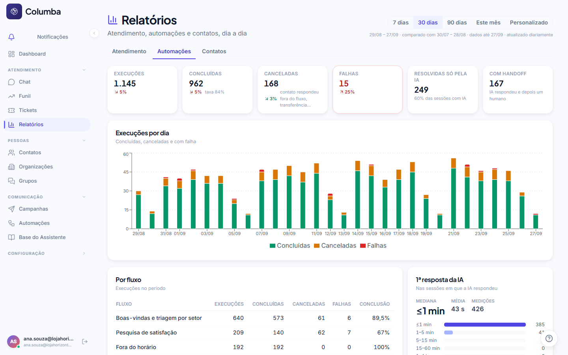Click the Columba logo icon

click(14, 11)
